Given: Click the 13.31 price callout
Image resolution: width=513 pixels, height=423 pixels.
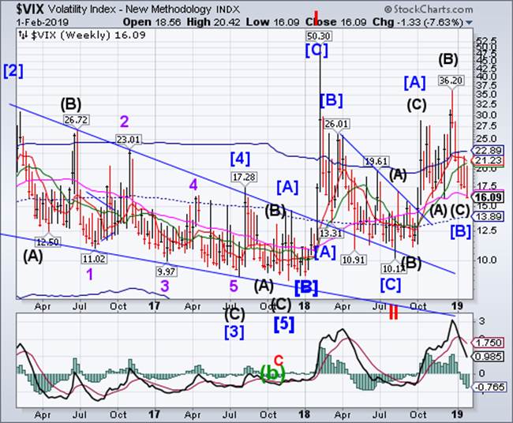Looking at the screenshot, I should [331, 233].
